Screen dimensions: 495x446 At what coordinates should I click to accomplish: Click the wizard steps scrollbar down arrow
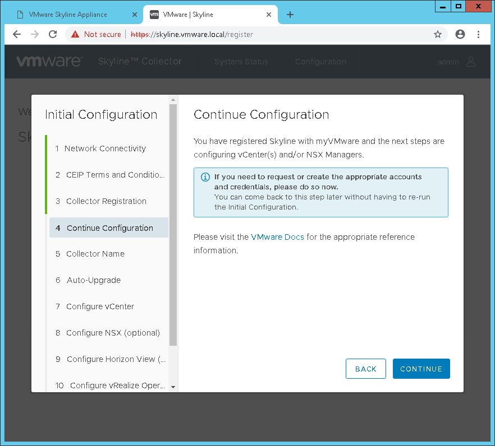[x=173, y=387]
